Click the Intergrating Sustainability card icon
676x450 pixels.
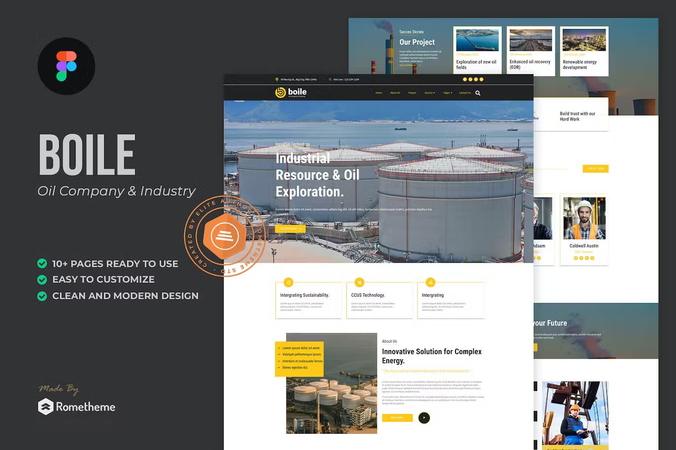[x=288, y=282]
